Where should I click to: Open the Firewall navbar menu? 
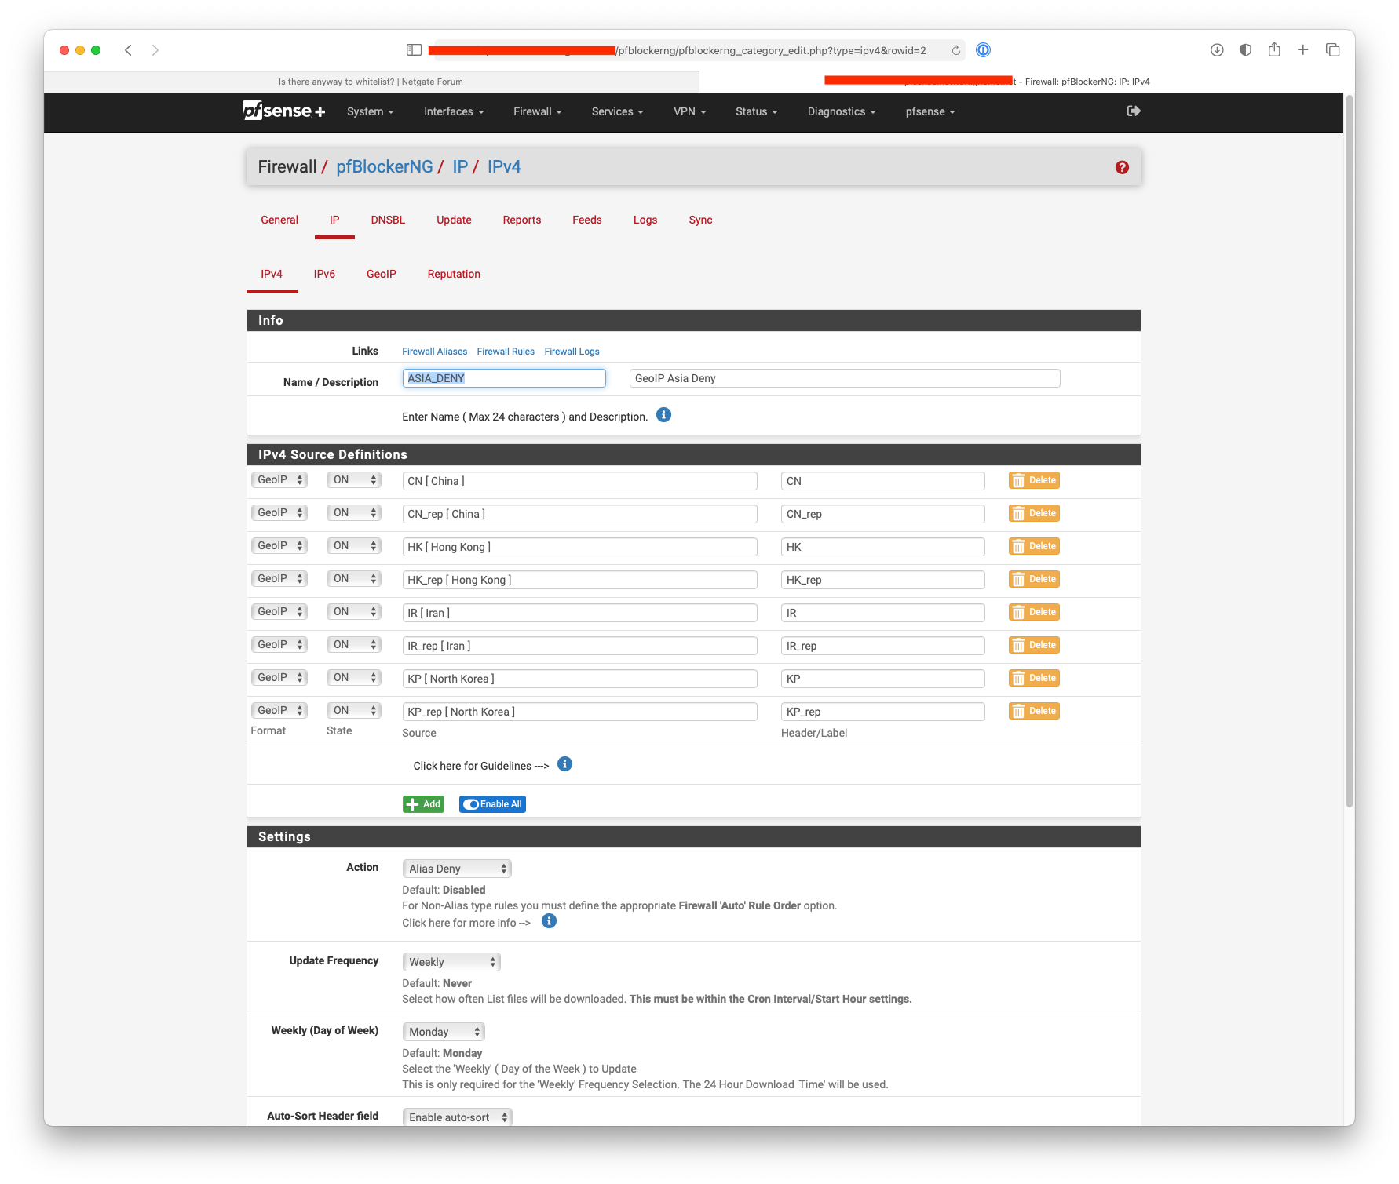click(537, 111)
